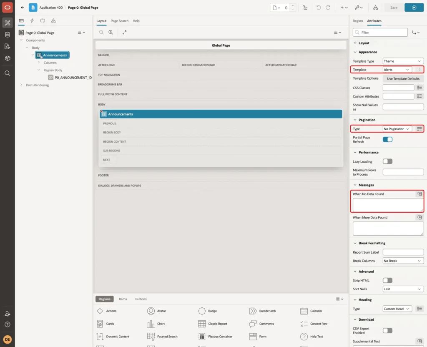Switch to the Page Search tab
The width and height of the screenshot is (427, 347).
click(x=119, y=21)
